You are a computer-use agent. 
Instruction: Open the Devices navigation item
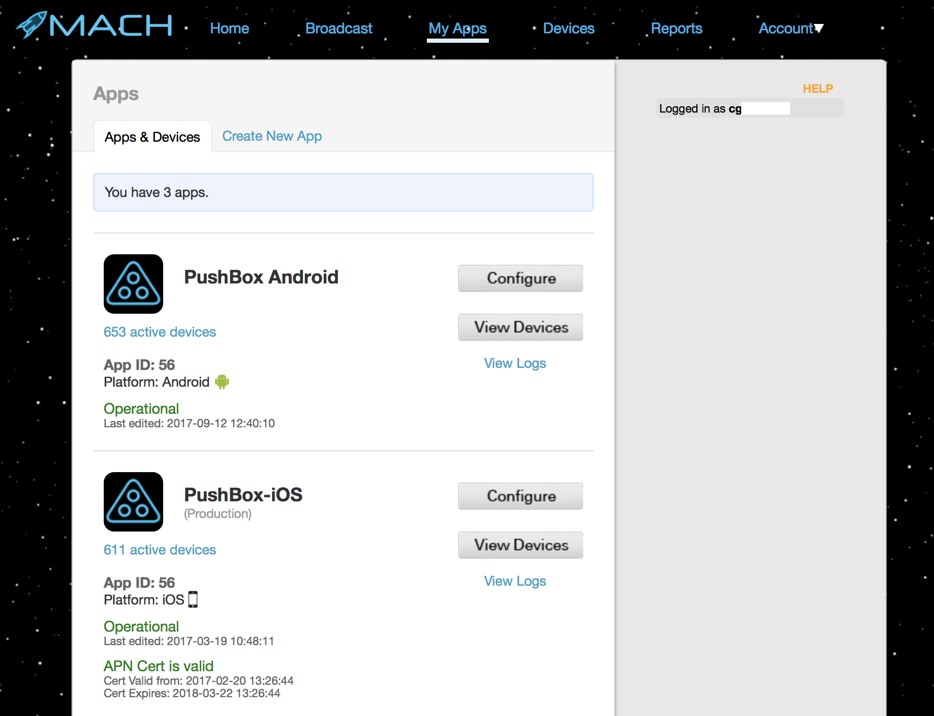(x=569, y=28)
